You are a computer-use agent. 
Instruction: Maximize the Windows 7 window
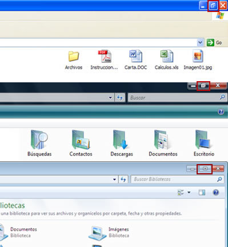pyautogui.click(x=205, y=169)
